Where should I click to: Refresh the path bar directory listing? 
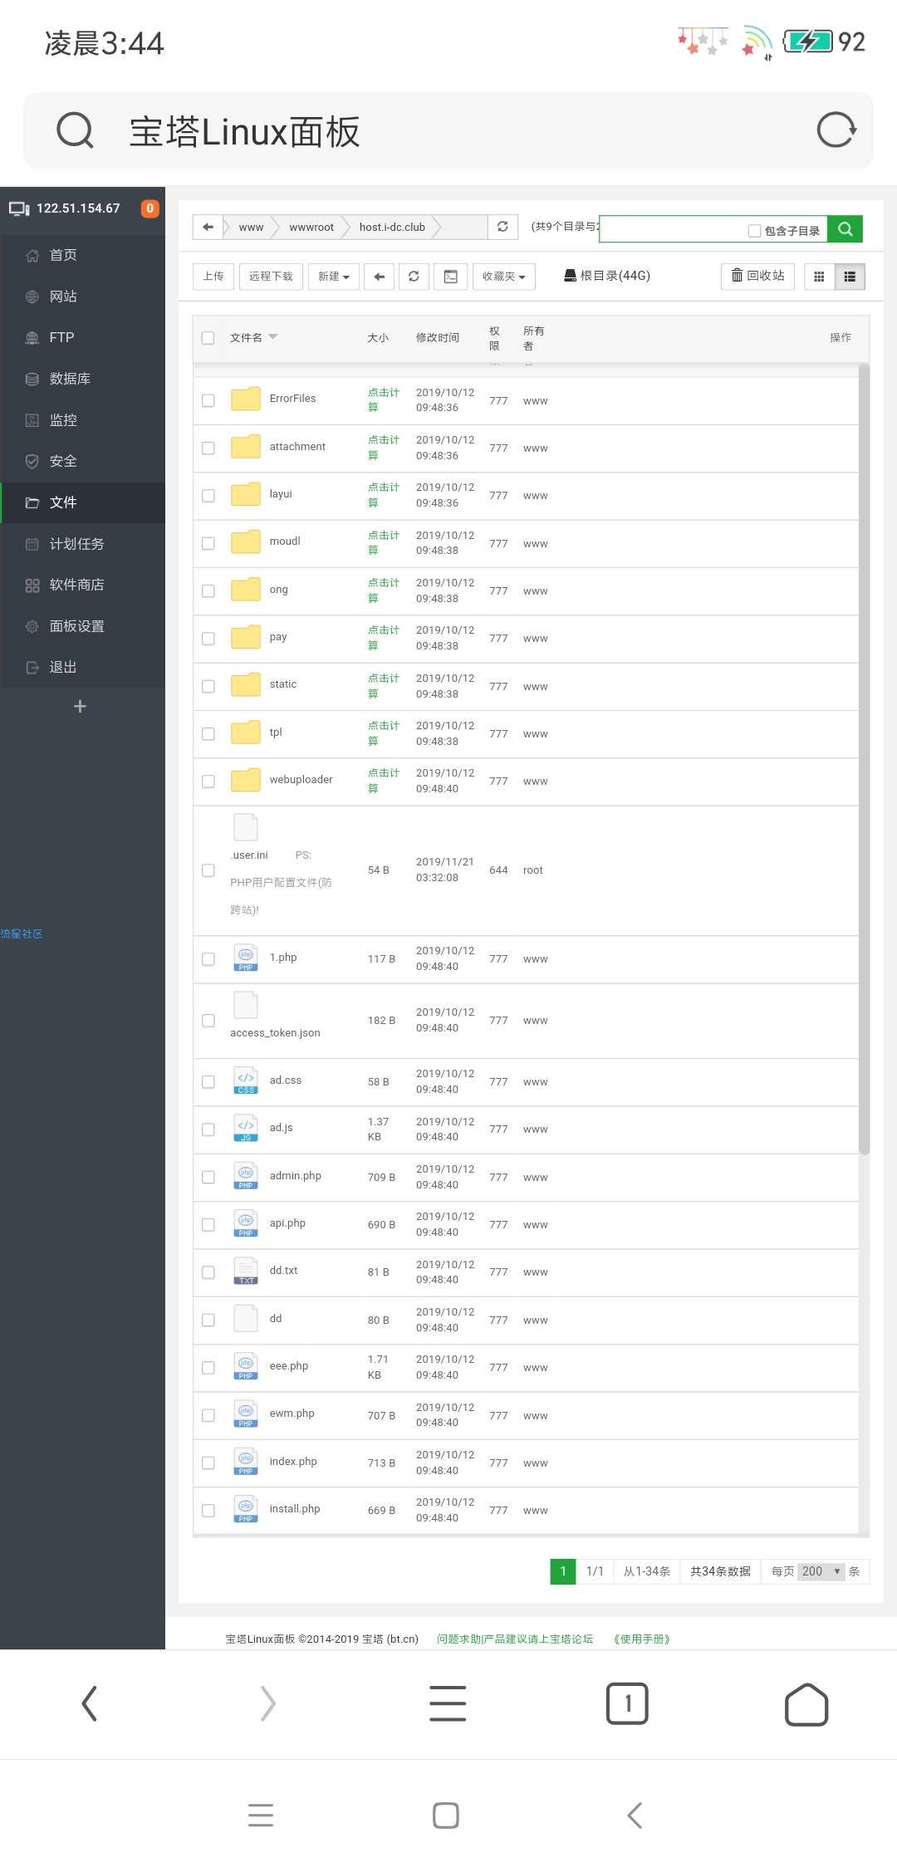coord(502,227)
